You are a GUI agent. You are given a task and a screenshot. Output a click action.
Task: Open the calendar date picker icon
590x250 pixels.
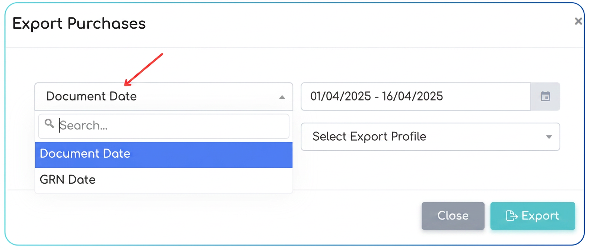[x=545, y=96]
